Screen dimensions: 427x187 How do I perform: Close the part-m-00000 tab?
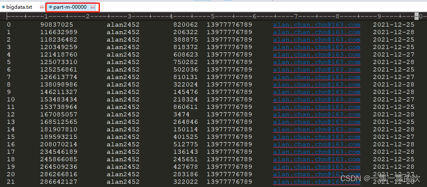(92, 7)
